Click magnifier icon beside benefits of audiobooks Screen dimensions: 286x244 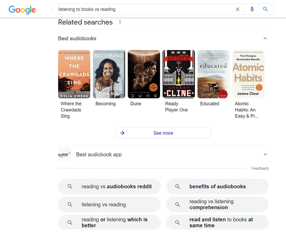pyautogui.click(x=178, y=186)
